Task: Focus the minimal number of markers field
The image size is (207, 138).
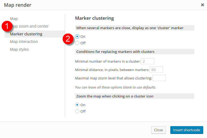Action: click(x=148, y=61)
